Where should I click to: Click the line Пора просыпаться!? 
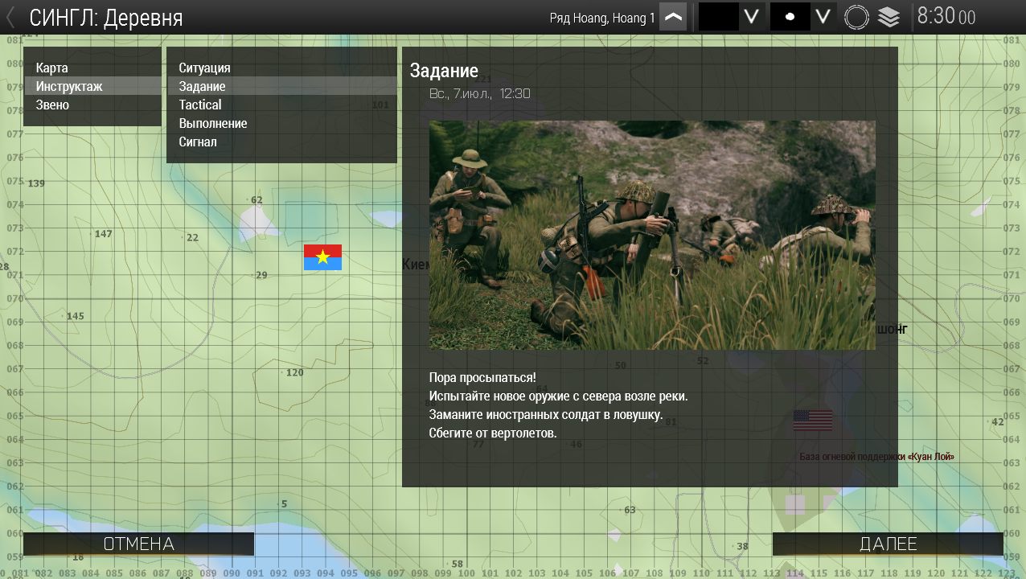click(482, 377)
